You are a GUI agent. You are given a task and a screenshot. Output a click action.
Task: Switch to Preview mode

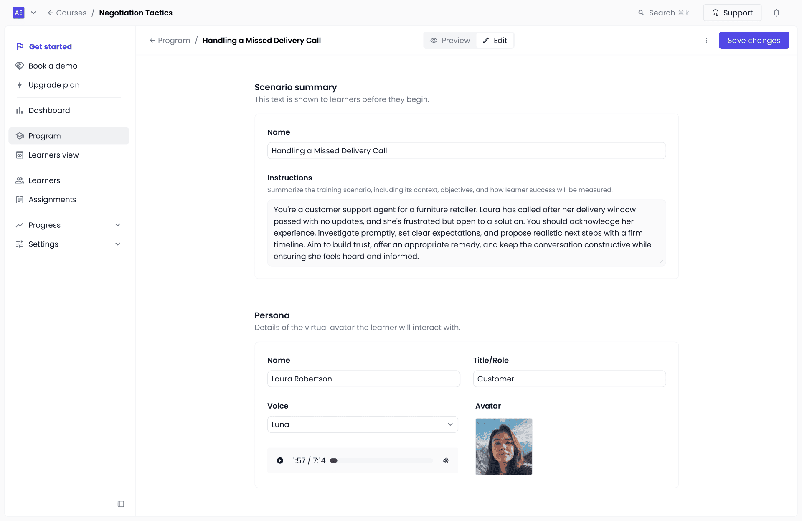coord(450,41)
